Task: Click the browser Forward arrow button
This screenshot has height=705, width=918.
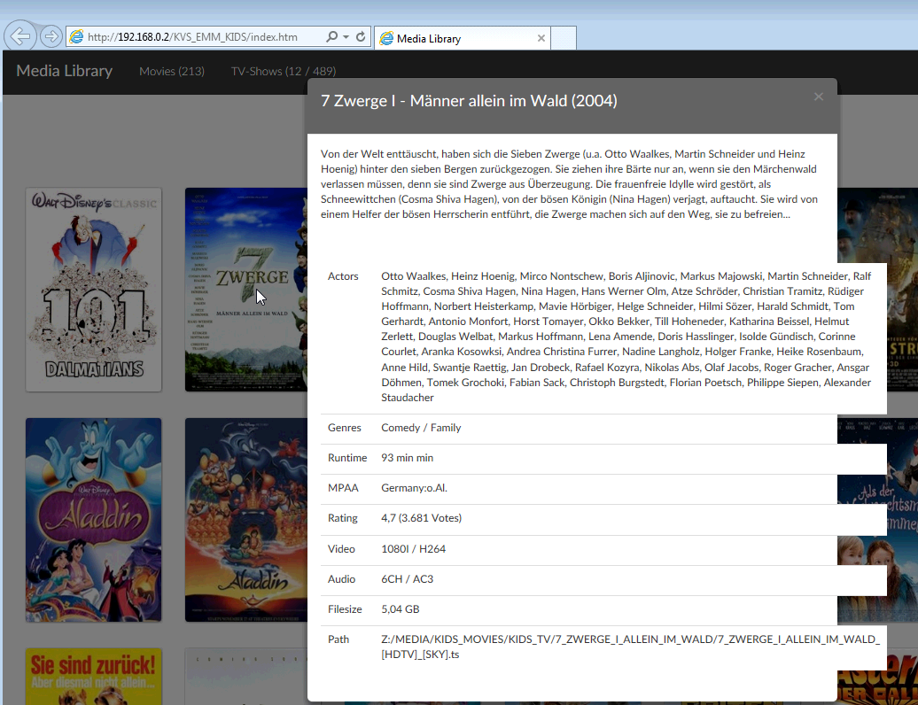Action: pos(51,36)
